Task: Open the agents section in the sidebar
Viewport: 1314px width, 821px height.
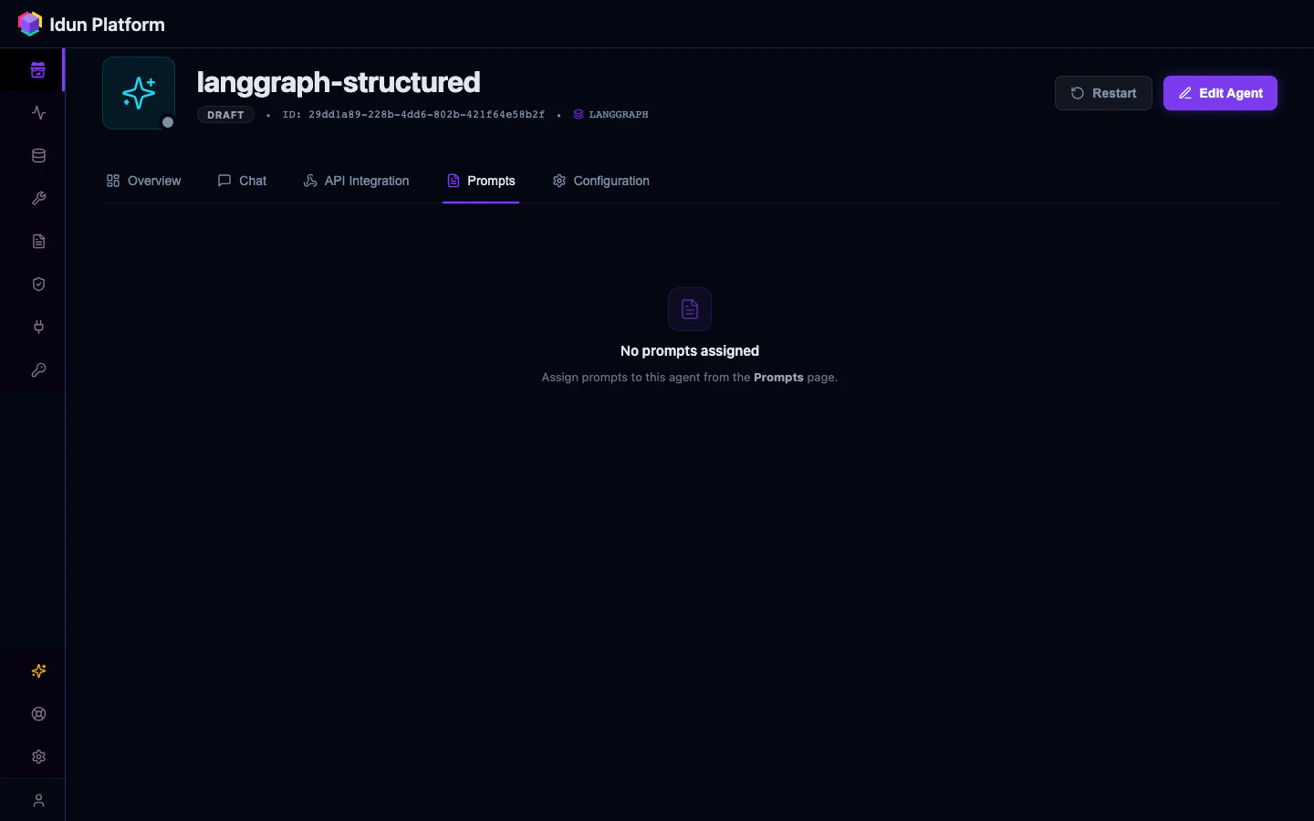Action: coord(38,69)
